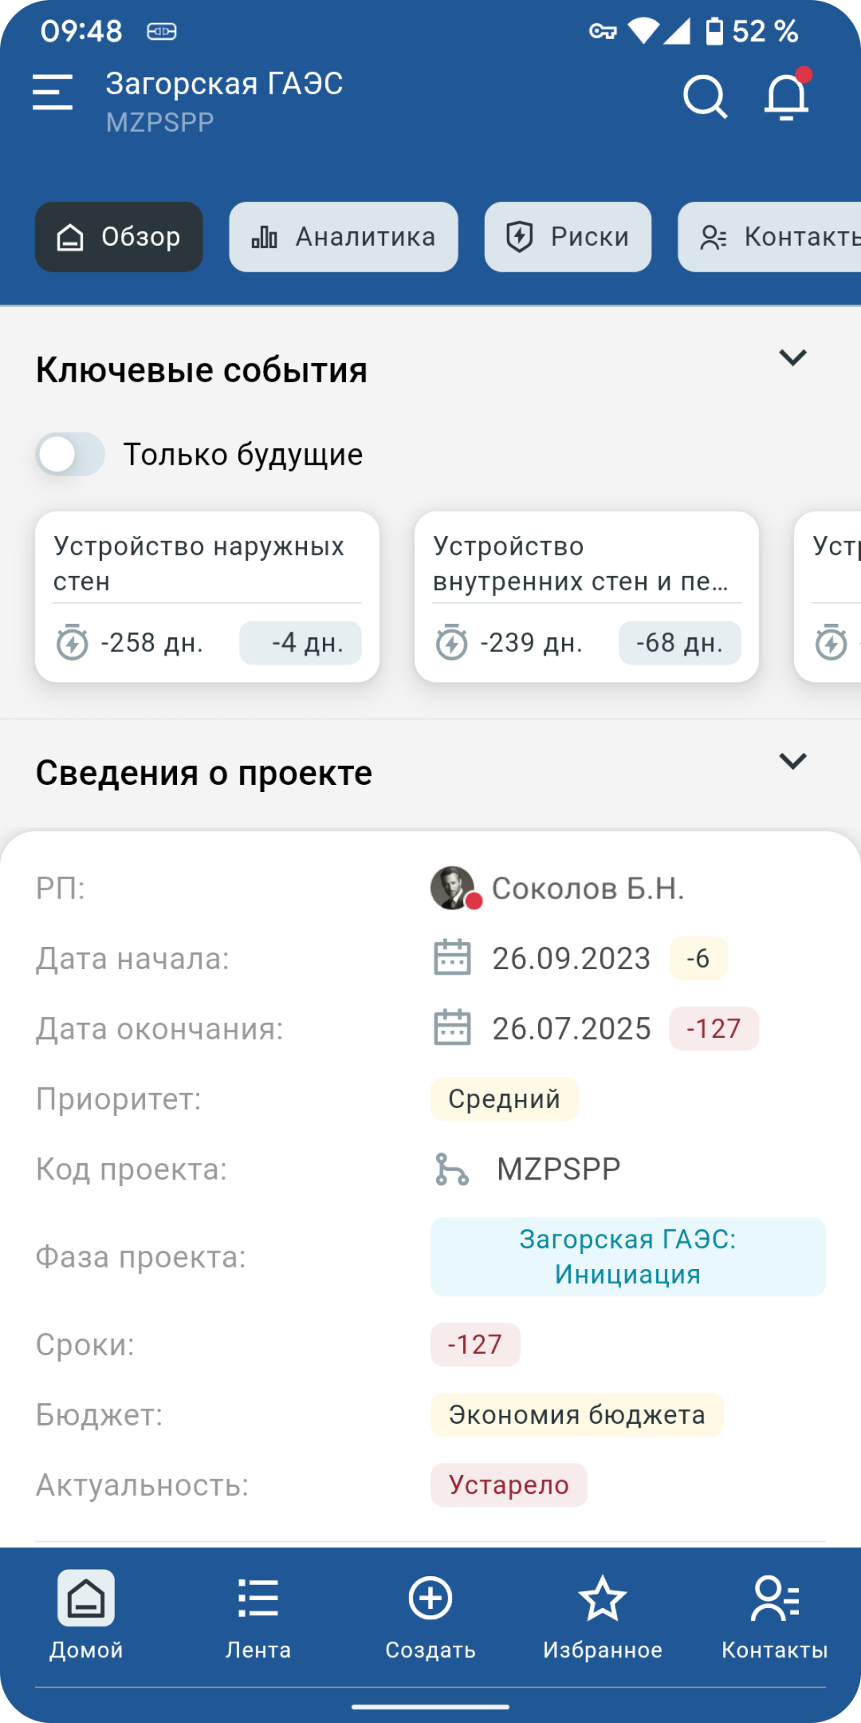Tap the branch icon next to MZPSPP
The image size is (861, 1723).
(452, 1169)
